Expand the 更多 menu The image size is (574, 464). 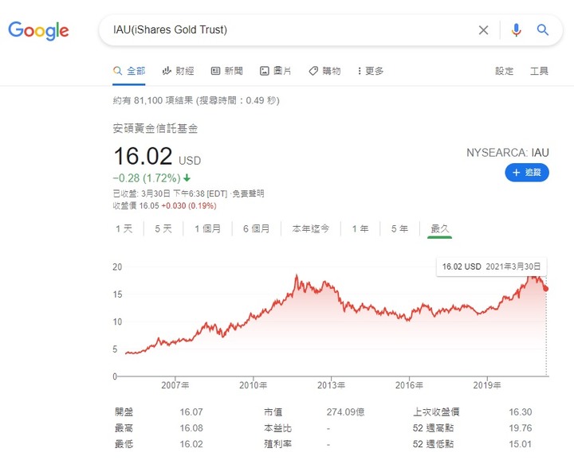point(371,71)
